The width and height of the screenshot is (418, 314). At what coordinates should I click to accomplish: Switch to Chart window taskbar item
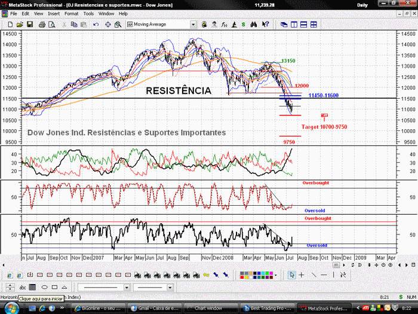click(x=211, y=308)
